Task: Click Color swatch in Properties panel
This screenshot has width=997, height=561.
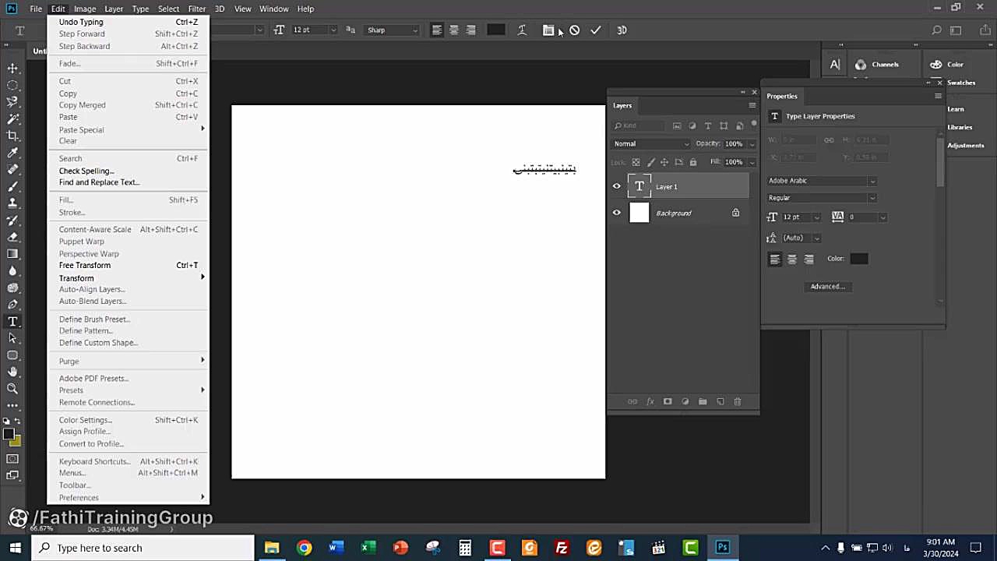Action: coord(858,259)
